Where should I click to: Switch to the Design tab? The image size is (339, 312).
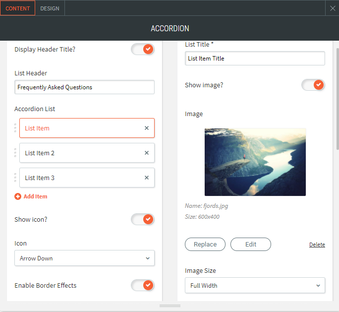pos(50,8)
